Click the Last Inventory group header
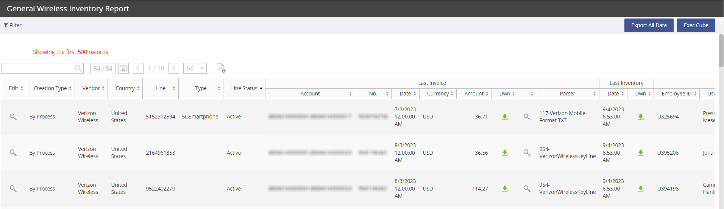This screenshot has height=209, width=724. [626, 83]
